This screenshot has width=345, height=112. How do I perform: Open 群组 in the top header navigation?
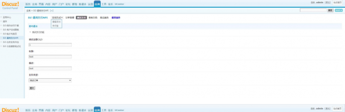click(75, 4)
